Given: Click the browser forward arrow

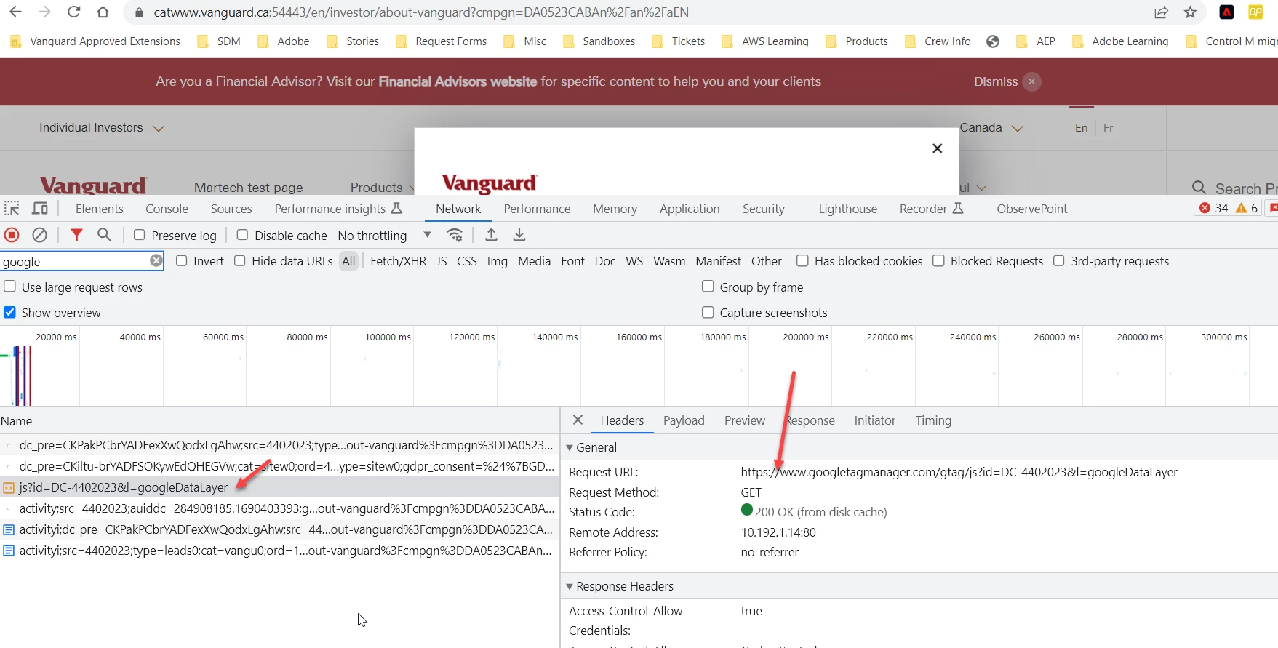Looking at the screenshot, I should pyautogui.click(x=44, y=12).
